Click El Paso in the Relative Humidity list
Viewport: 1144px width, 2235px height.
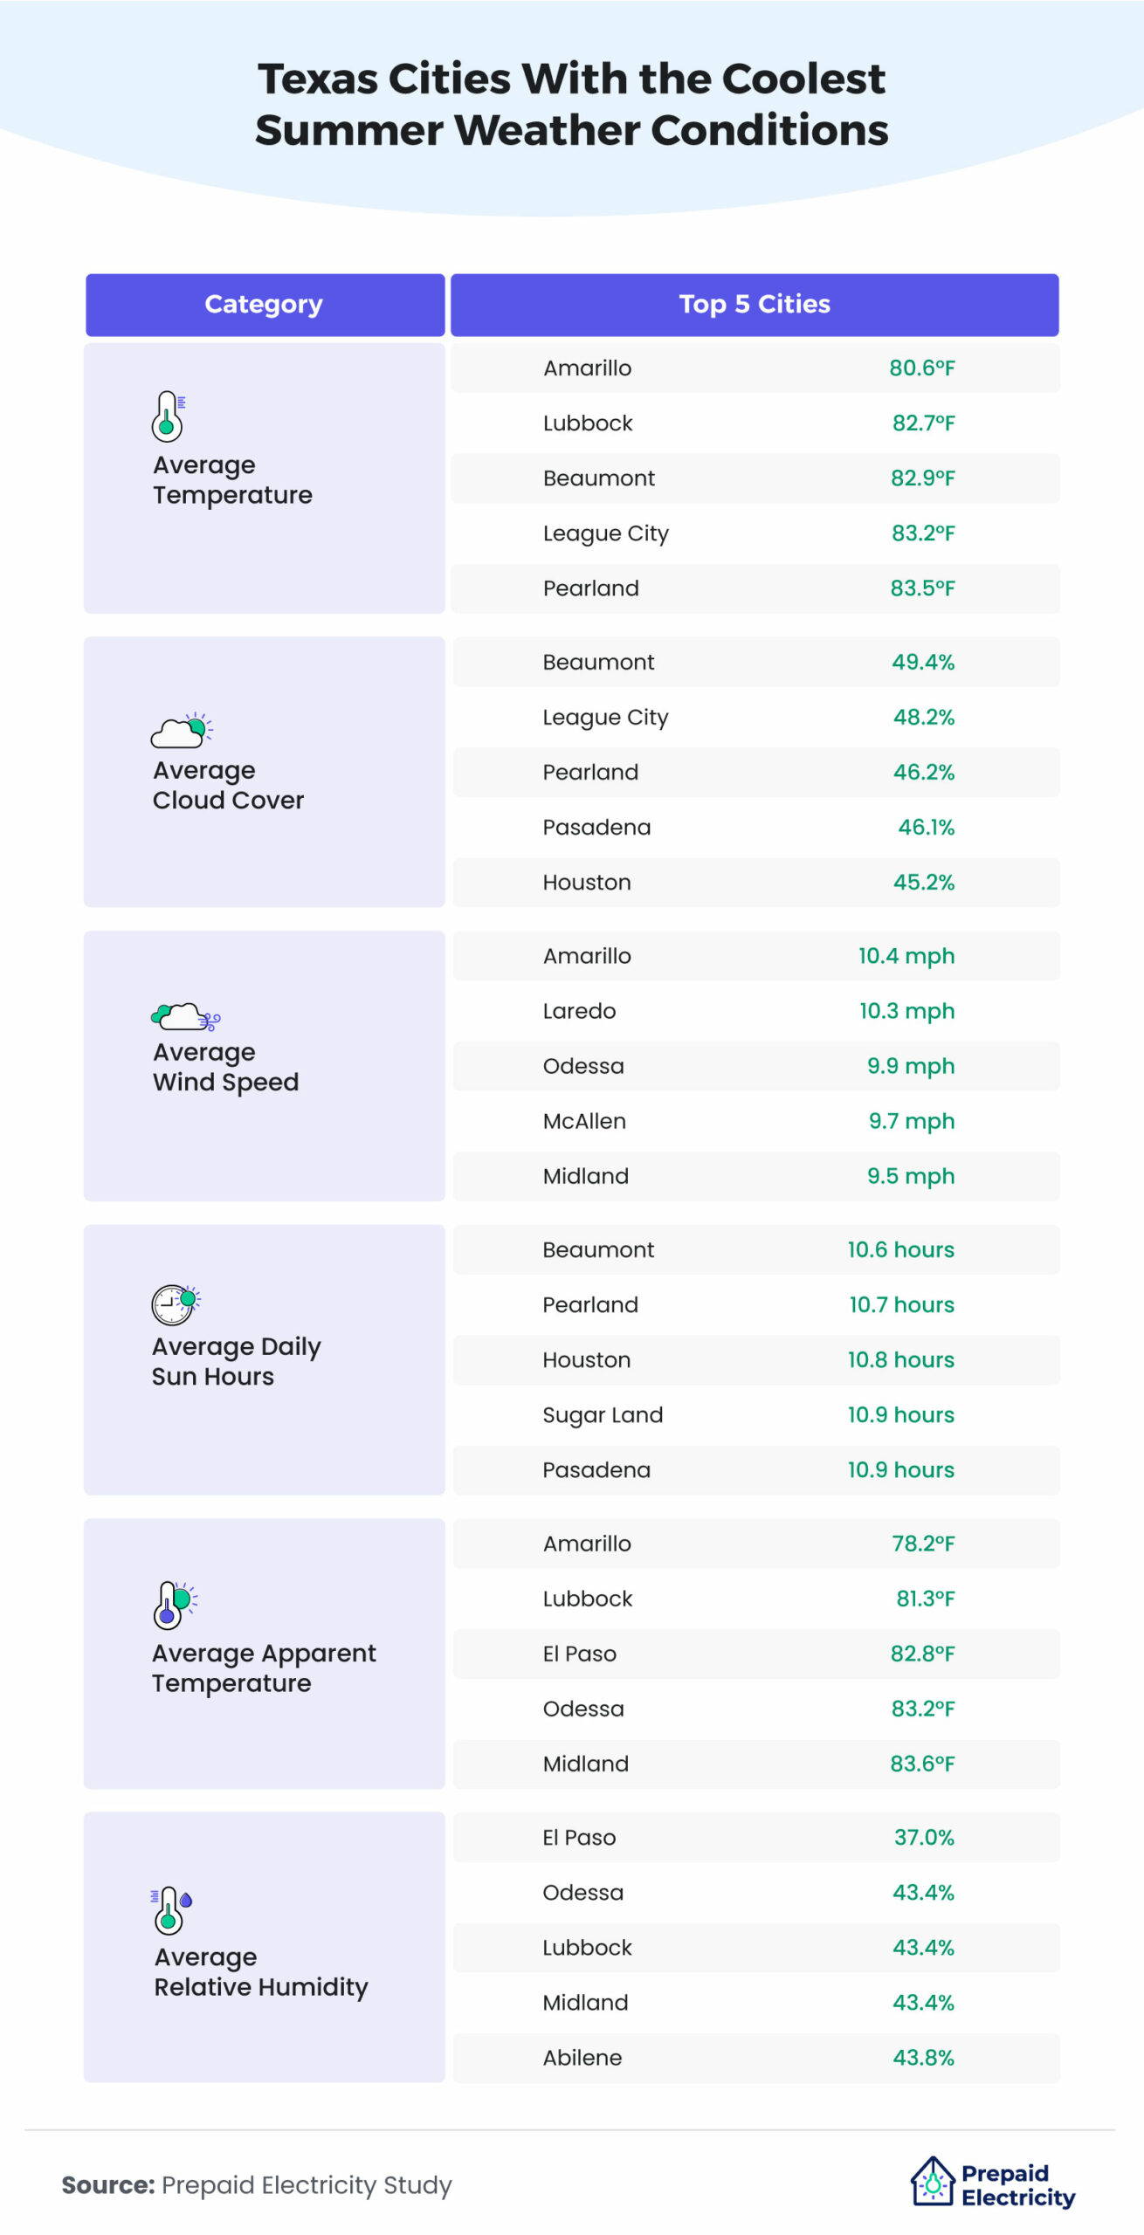point(579,1837)
